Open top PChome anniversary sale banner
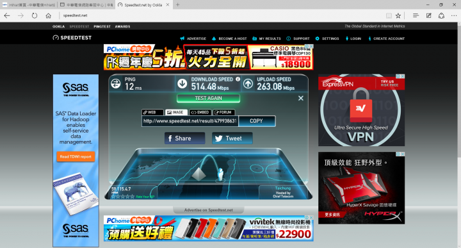The height and width of the screenshot is (248, 461). tap(209, 57)
